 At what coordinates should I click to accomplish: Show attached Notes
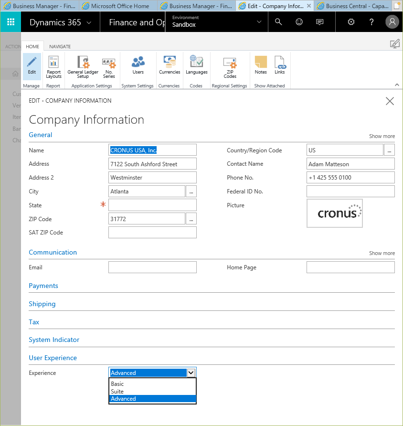[x=261, y=65]
